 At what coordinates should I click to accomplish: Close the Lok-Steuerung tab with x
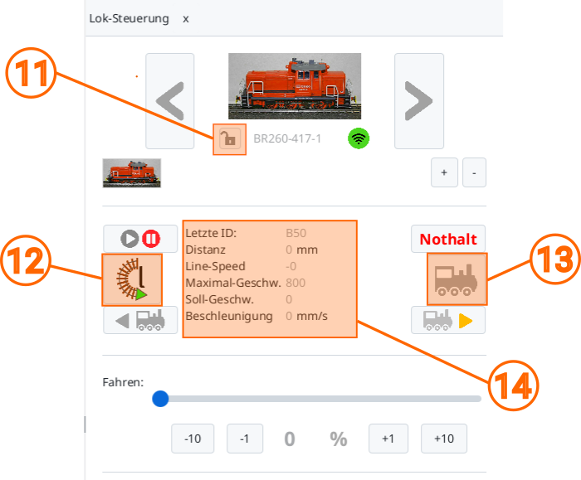[186, 19]
